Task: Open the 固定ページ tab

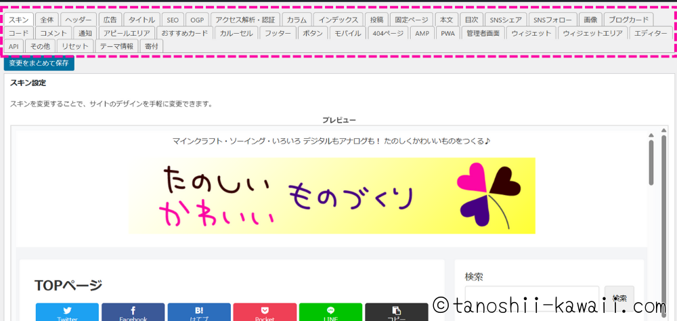Action: tap(412, 20)
